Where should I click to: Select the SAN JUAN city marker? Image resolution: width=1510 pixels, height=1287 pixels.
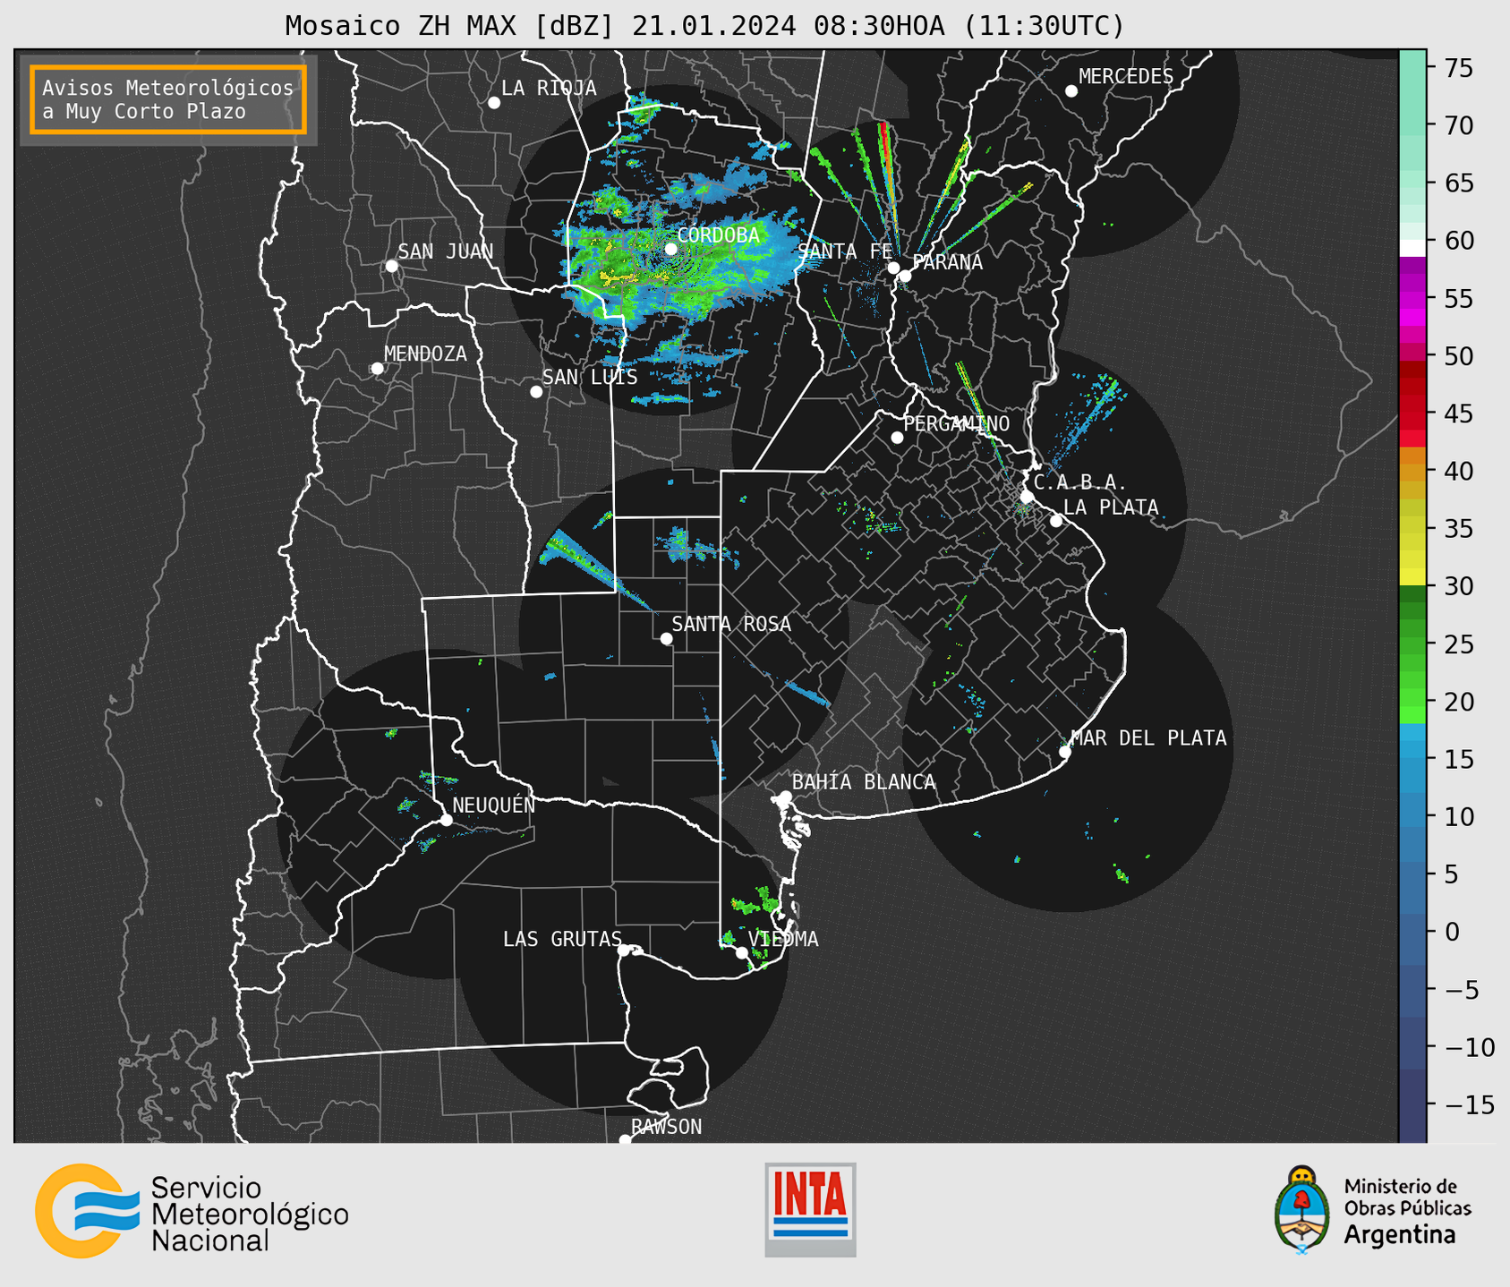click(391, 266)
